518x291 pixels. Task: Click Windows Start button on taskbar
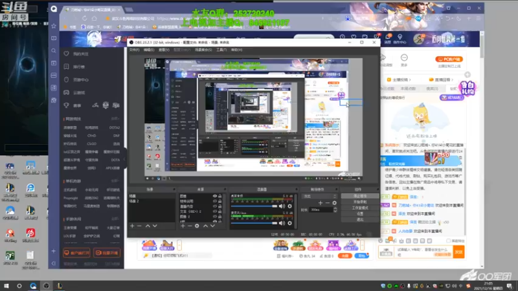6,286
